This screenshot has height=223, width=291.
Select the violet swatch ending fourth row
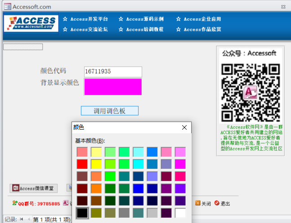180,188
